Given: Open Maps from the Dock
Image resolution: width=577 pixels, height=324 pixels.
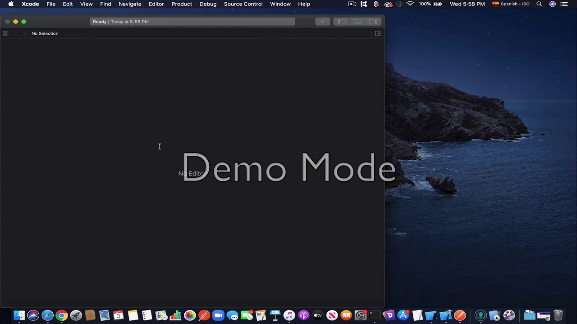Looking at the screenshot, I should coord(161,315).
